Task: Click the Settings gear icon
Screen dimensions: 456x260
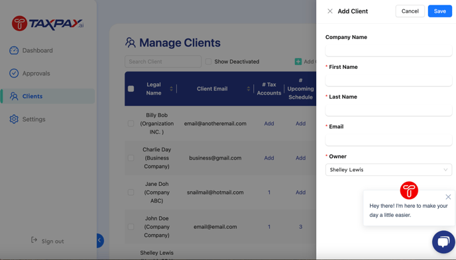Action: click(x=14, y=119)
